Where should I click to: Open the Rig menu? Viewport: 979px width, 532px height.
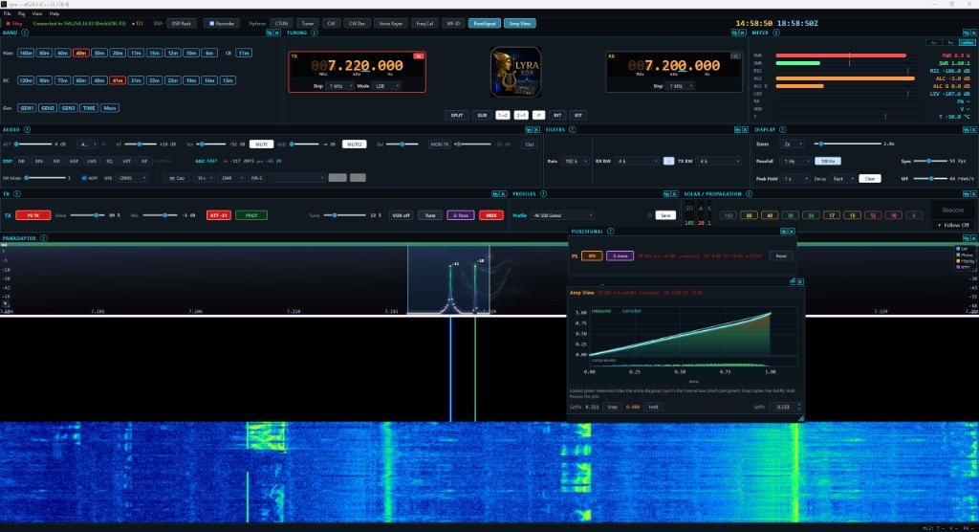(21, 13)
